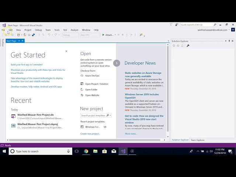The image size is (236, 177).
Task: Open Task View on the taskbar
Action: click(77, 151)
